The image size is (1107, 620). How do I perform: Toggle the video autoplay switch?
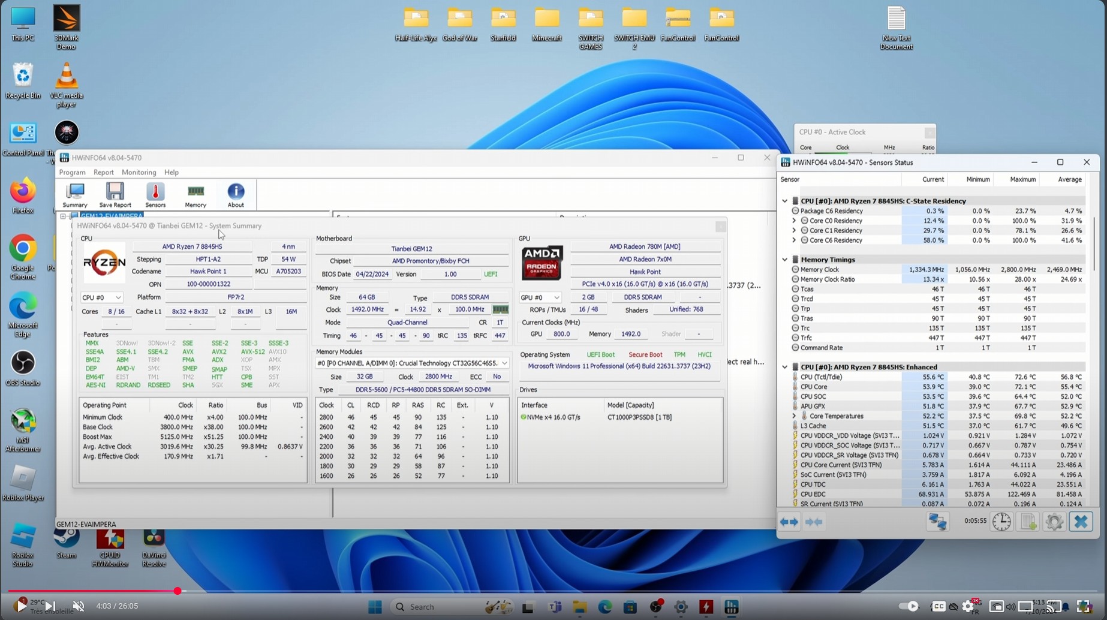(x=909, y=606)
